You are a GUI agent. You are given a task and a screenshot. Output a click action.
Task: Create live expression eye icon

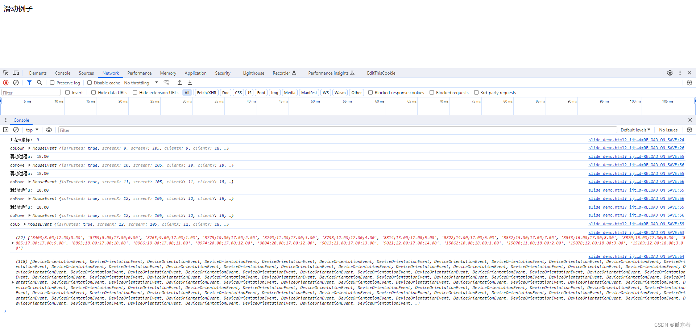click(x=49, y=130)
